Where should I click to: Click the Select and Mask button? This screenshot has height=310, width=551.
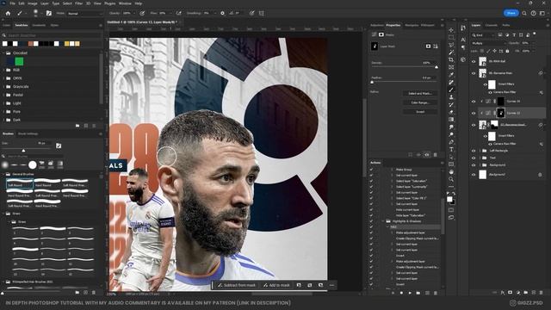[420, 94]
